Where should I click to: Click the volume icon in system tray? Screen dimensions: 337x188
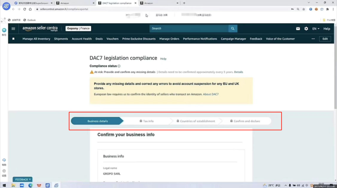coord(298,186)
